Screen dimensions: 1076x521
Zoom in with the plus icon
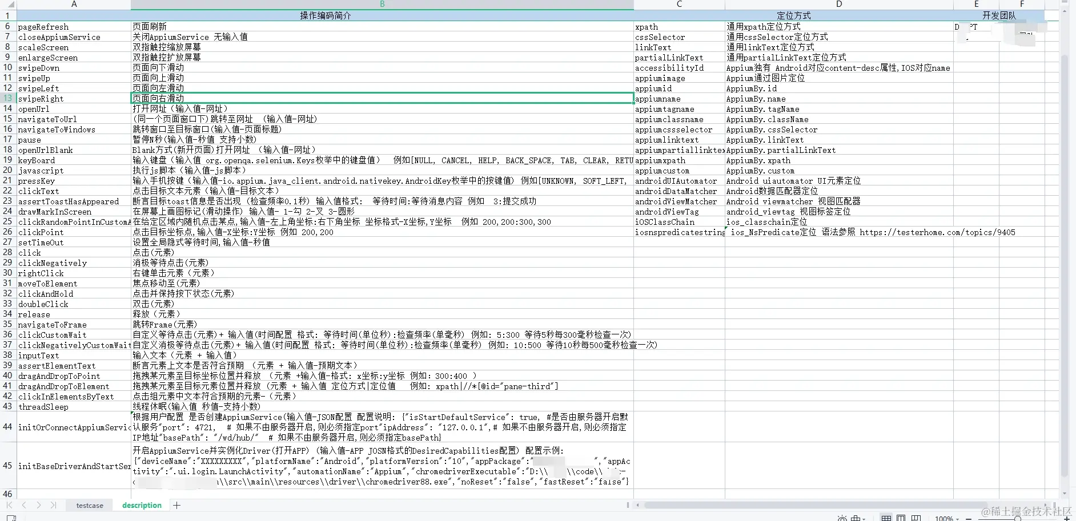[x=1066, y=518]
